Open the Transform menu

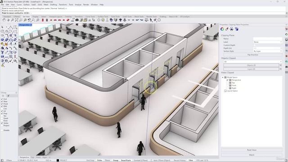[x=63, y=4]
